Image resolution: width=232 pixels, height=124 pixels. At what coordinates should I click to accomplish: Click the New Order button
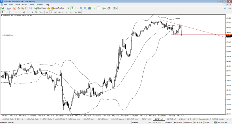[x=40, y=8]
